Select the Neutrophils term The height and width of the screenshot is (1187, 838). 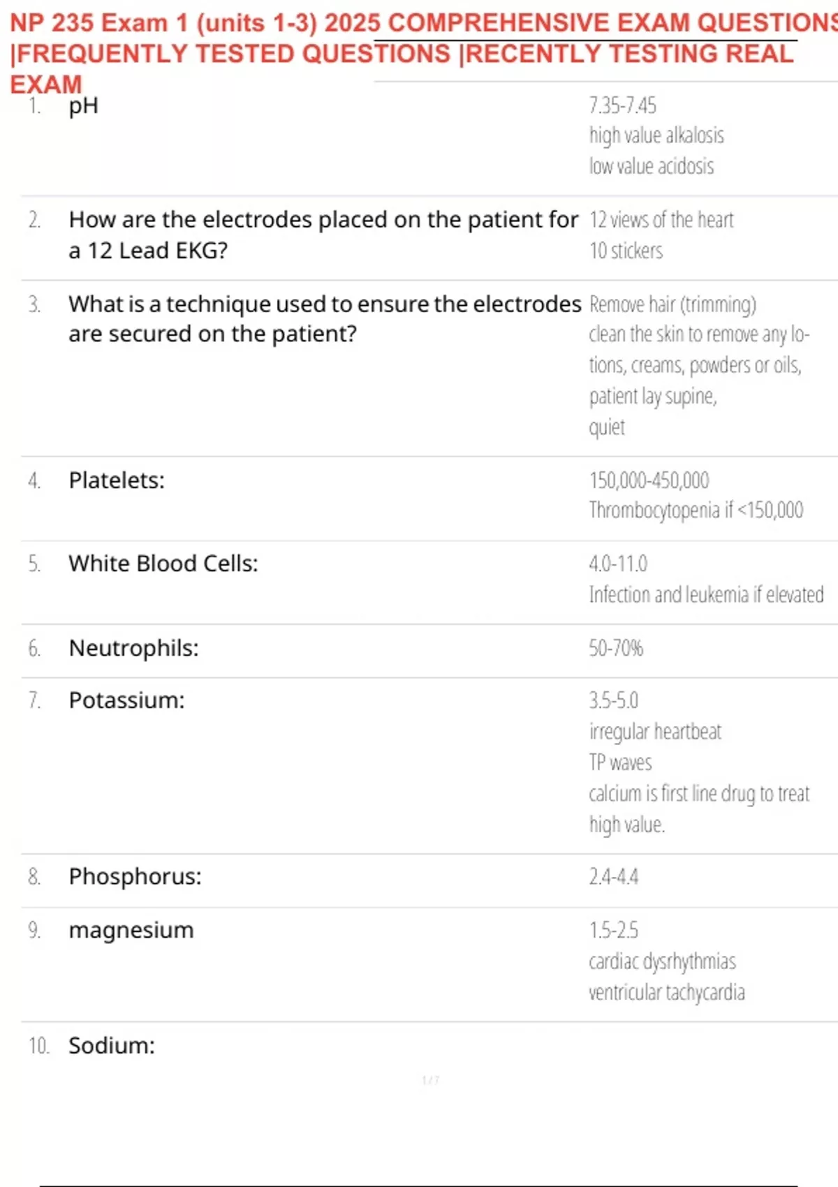click(133, 649)
